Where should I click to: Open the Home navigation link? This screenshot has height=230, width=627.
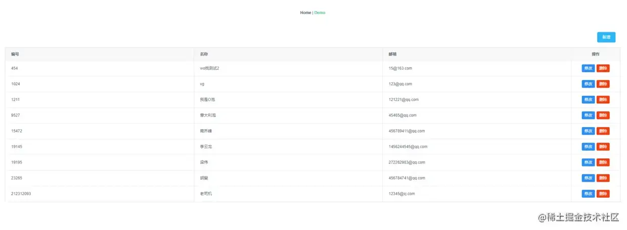click(305, 13)
